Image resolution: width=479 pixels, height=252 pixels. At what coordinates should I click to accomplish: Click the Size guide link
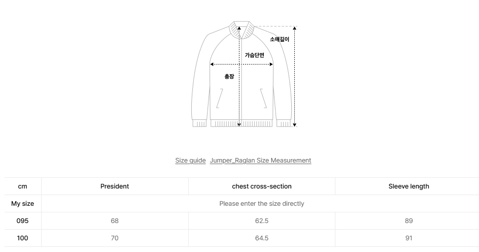190,161
